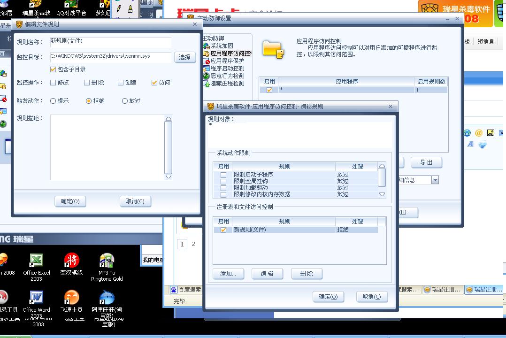Click the 规则描述 text area
Screen dimensions: 506x338
107,147
